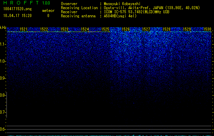Click the 1526 time marker
The height and width of the screenshot is (136, 214).
click(126, 29)
